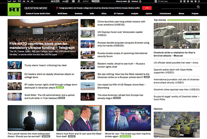The image size is (207, 139).
Task: Click the Top stories section heading
Action: click(160, 20)
